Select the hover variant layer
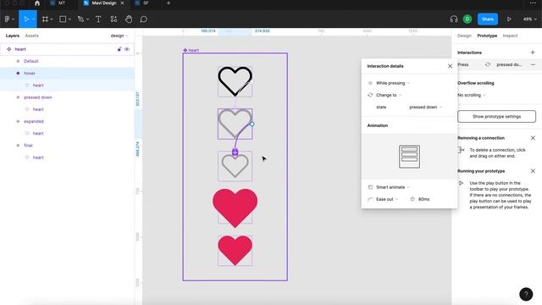The image size is (542, 305). click(x=67, y=74)
